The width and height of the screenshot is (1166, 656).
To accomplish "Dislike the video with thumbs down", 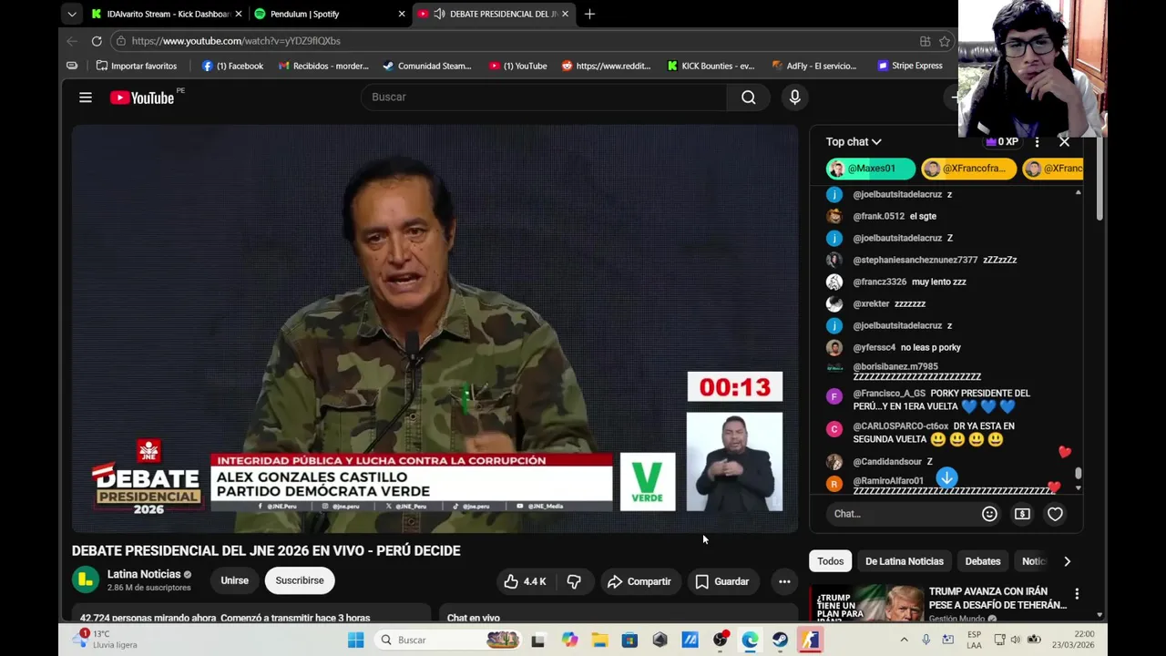I will 574,581.
